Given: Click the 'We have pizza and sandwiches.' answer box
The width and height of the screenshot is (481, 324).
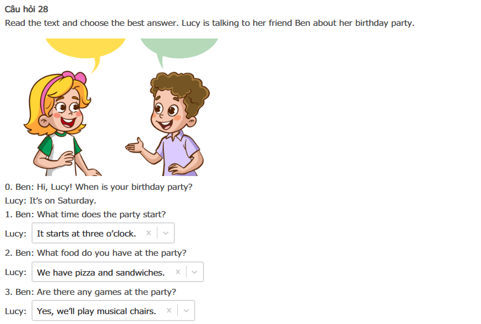Looking at the screenshot, I should [101, 272].
